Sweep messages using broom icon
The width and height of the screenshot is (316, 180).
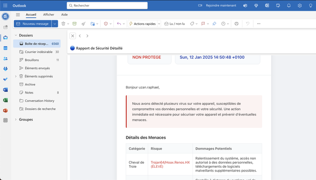tap(83, 24)
